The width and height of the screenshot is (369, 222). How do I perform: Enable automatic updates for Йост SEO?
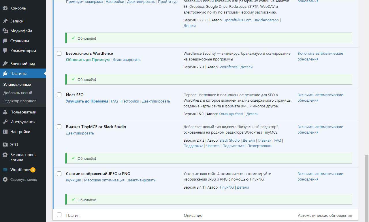point(320,98)
